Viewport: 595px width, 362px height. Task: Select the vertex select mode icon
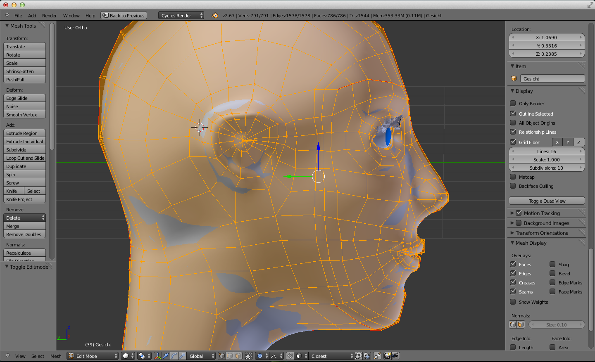pyautogui.click(x=222, y=356)
